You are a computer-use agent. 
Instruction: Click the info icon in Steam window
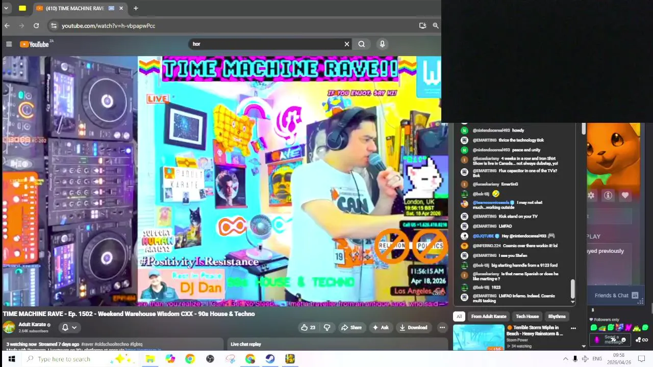click(608, 195)
